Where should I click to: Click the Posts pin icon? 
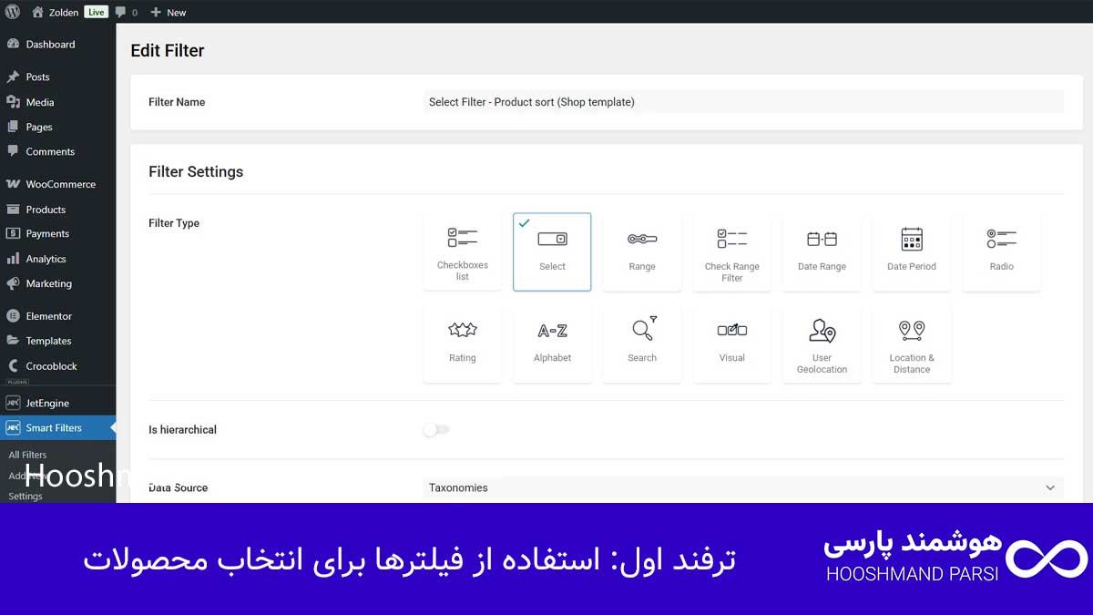(x=13, y=77)
